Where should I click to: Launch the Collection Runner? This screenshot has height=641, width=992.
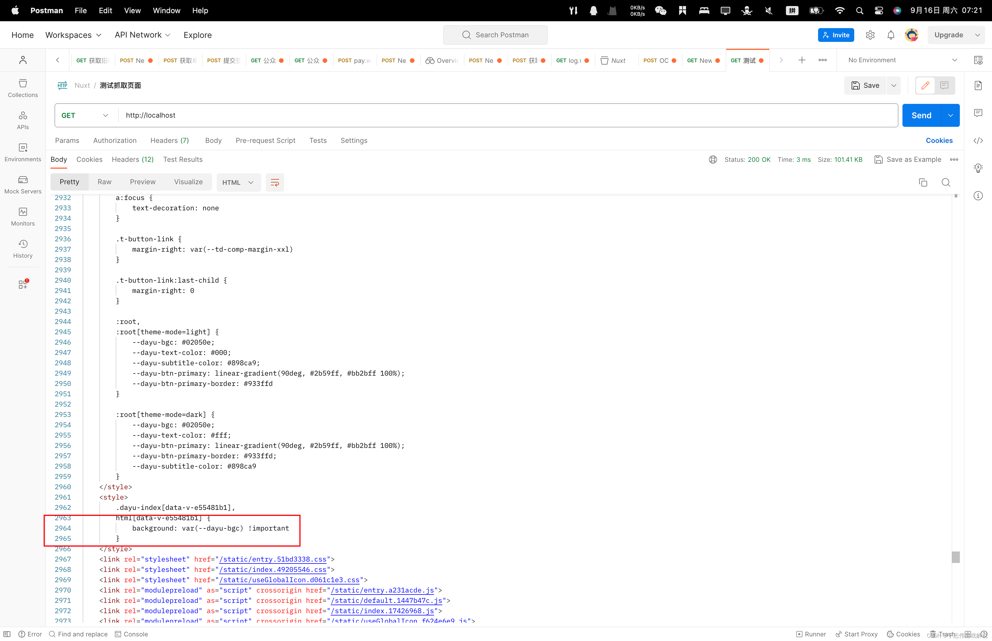pyautogui.click(x=811, y=634)
